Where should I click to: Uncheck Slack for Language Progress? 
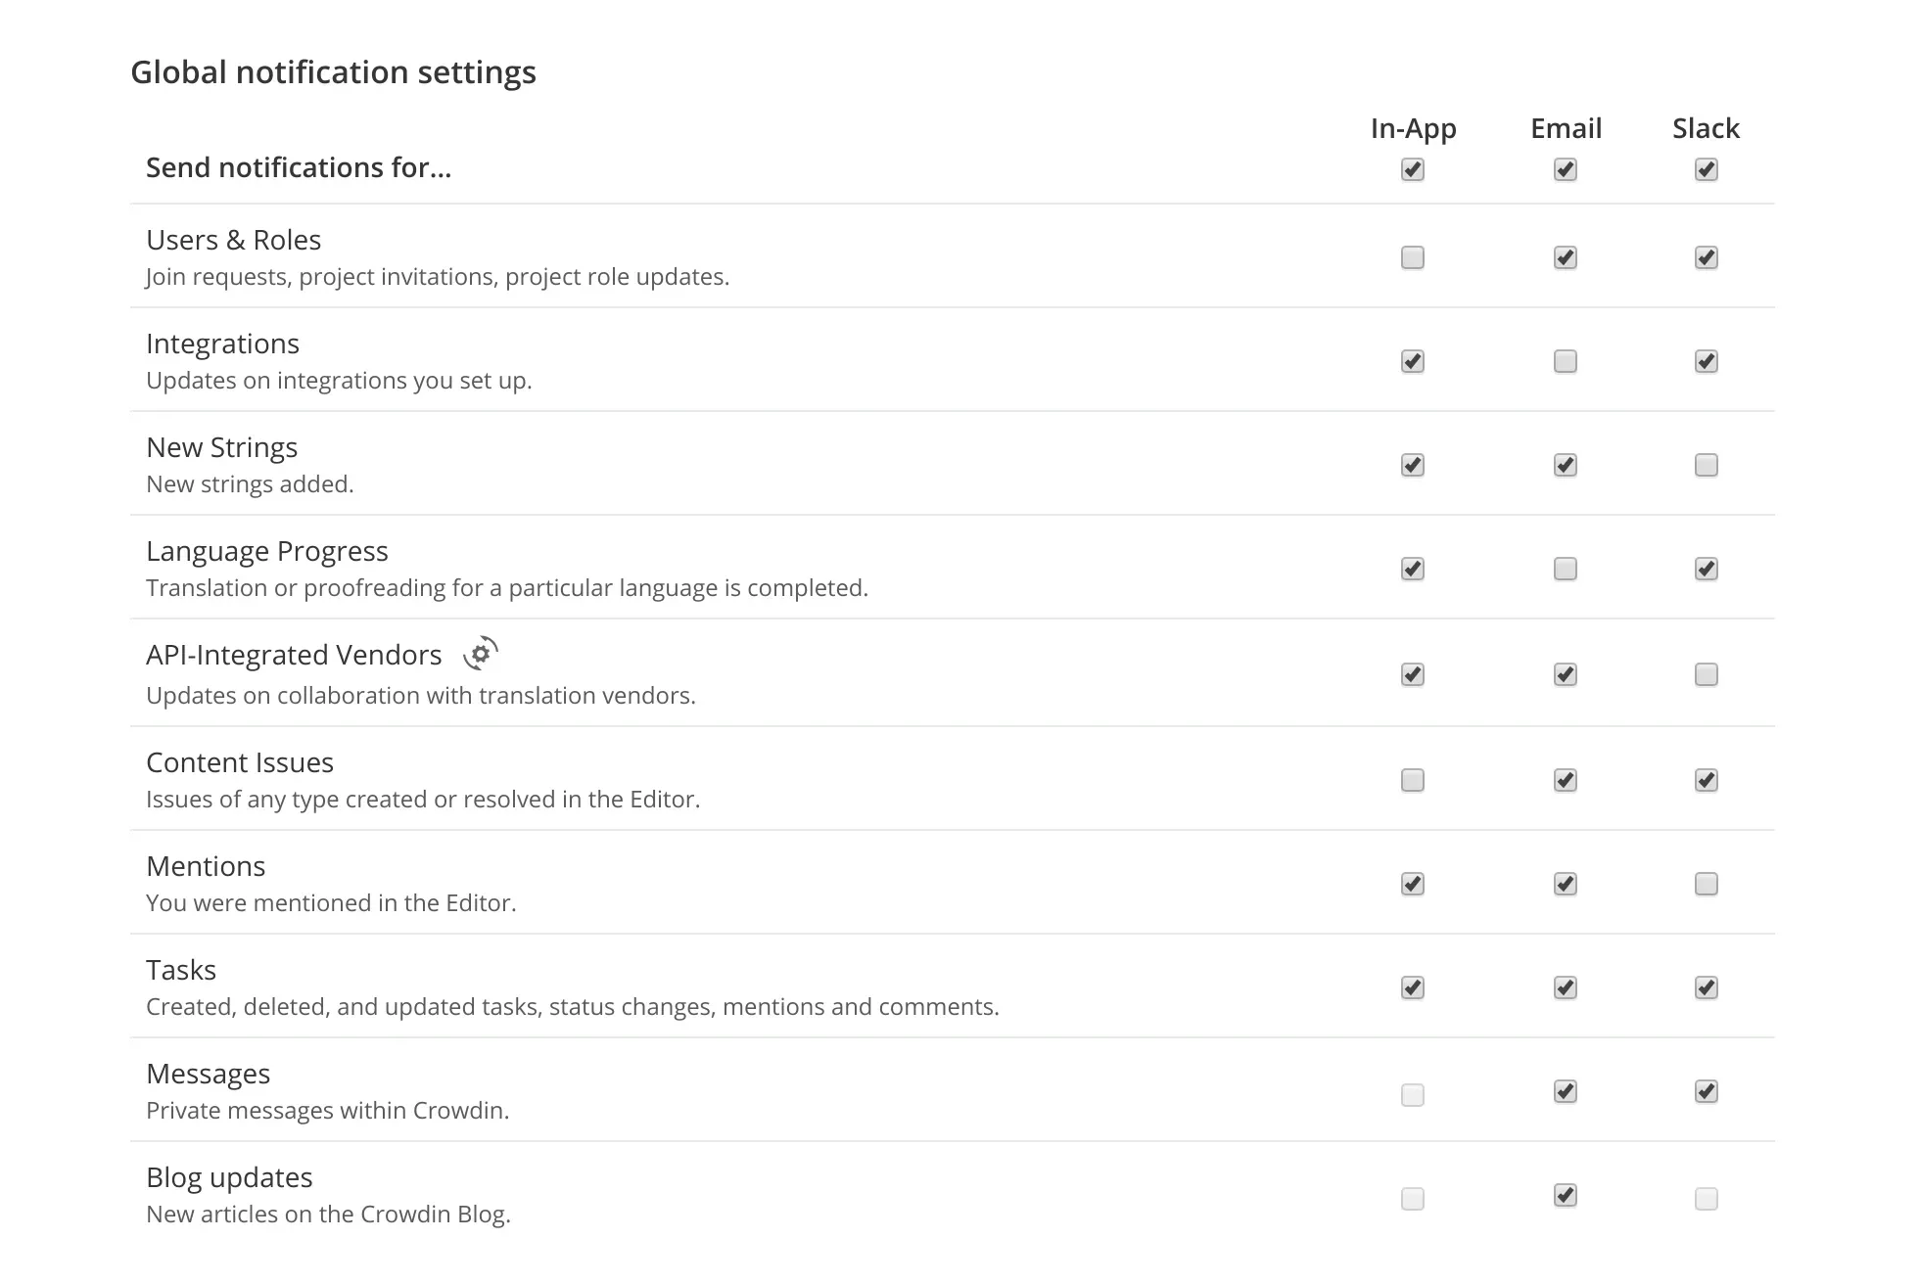pyautogui.click(x=1706, y=570)
